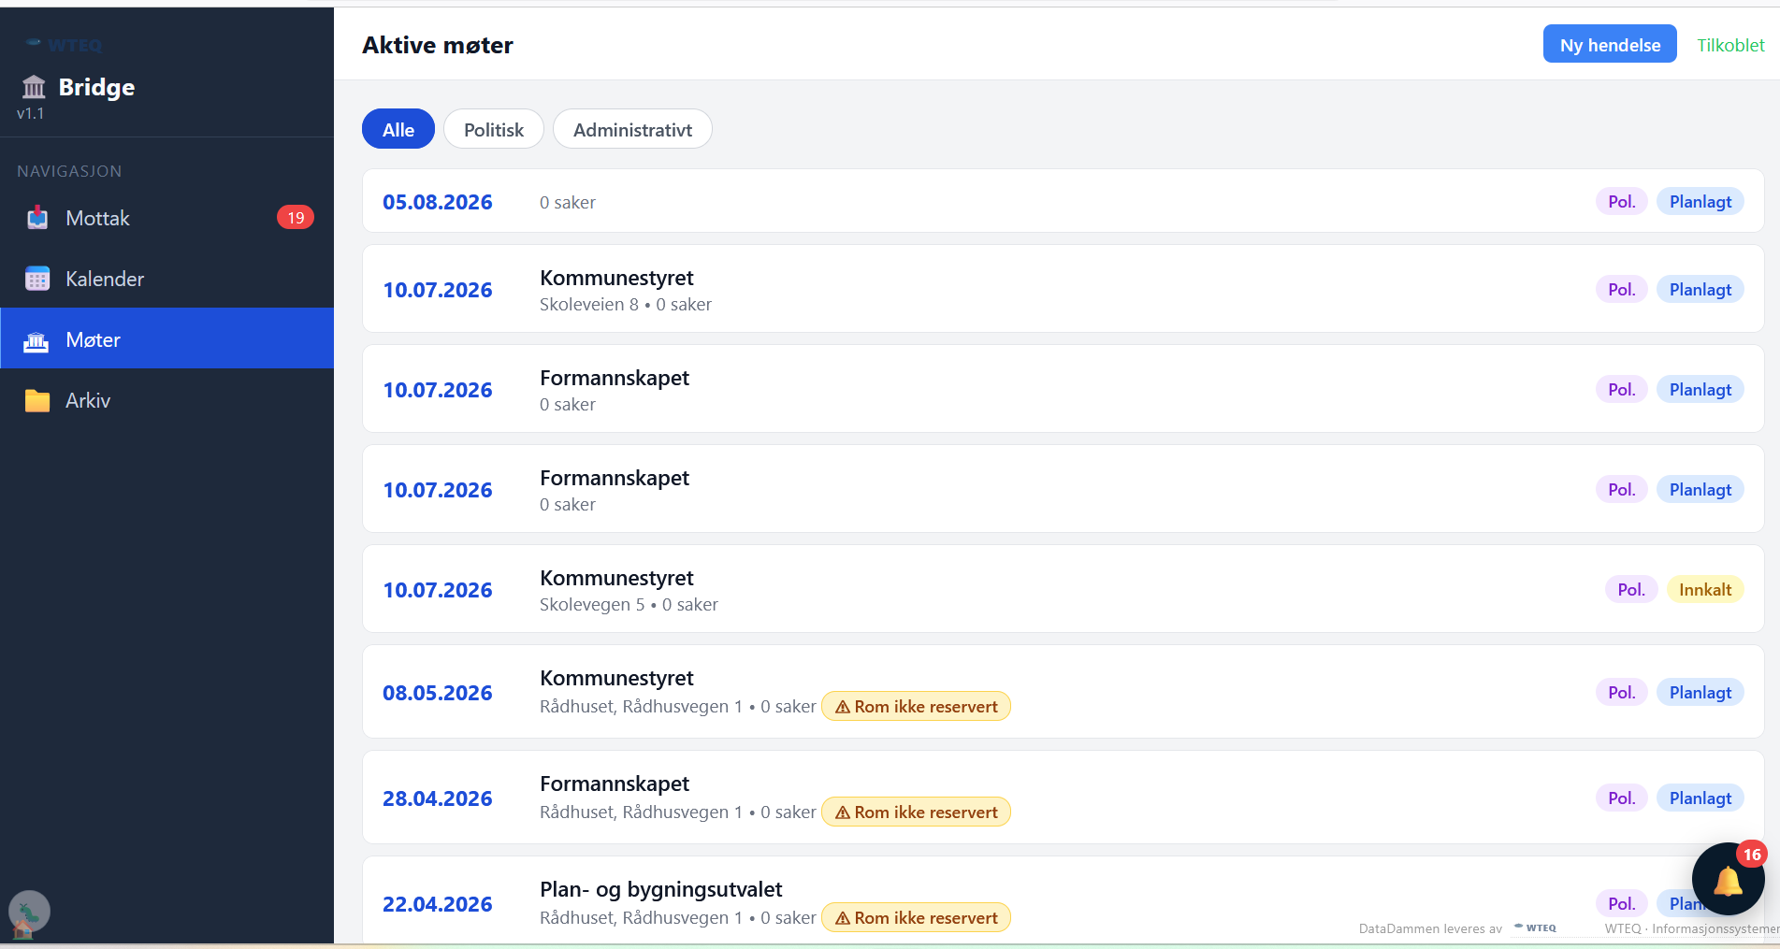Click Pol. badge on the Innkalt meeting row
Viewport: 1780px width, 949px height.
coord(1631,590)
